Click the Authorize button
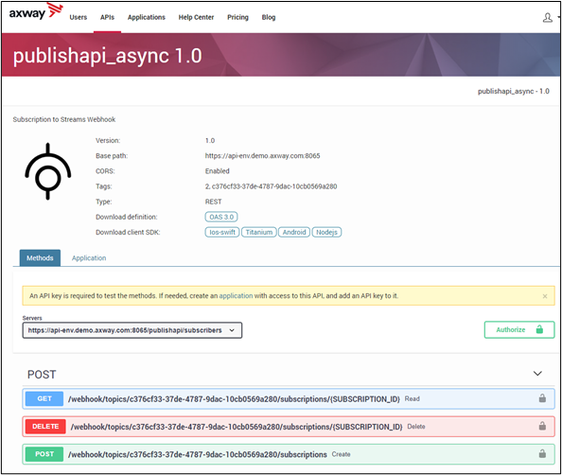This screenshot has width=562, height=475. click(x=519, y=330)
